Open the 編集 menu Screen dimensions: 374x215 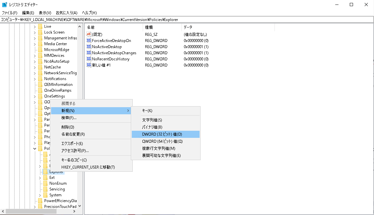pos(28,13)
